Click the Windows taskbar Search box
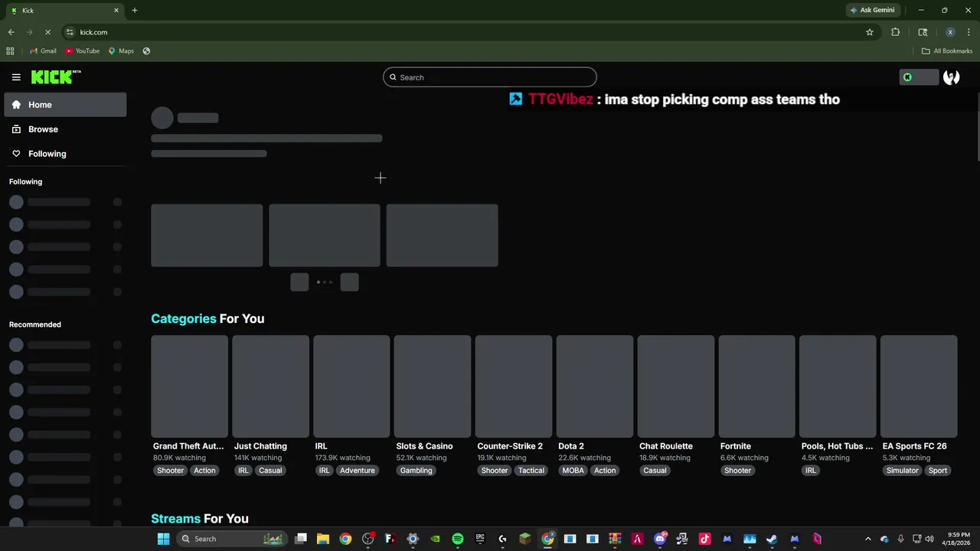 click(x=233, y=539)
